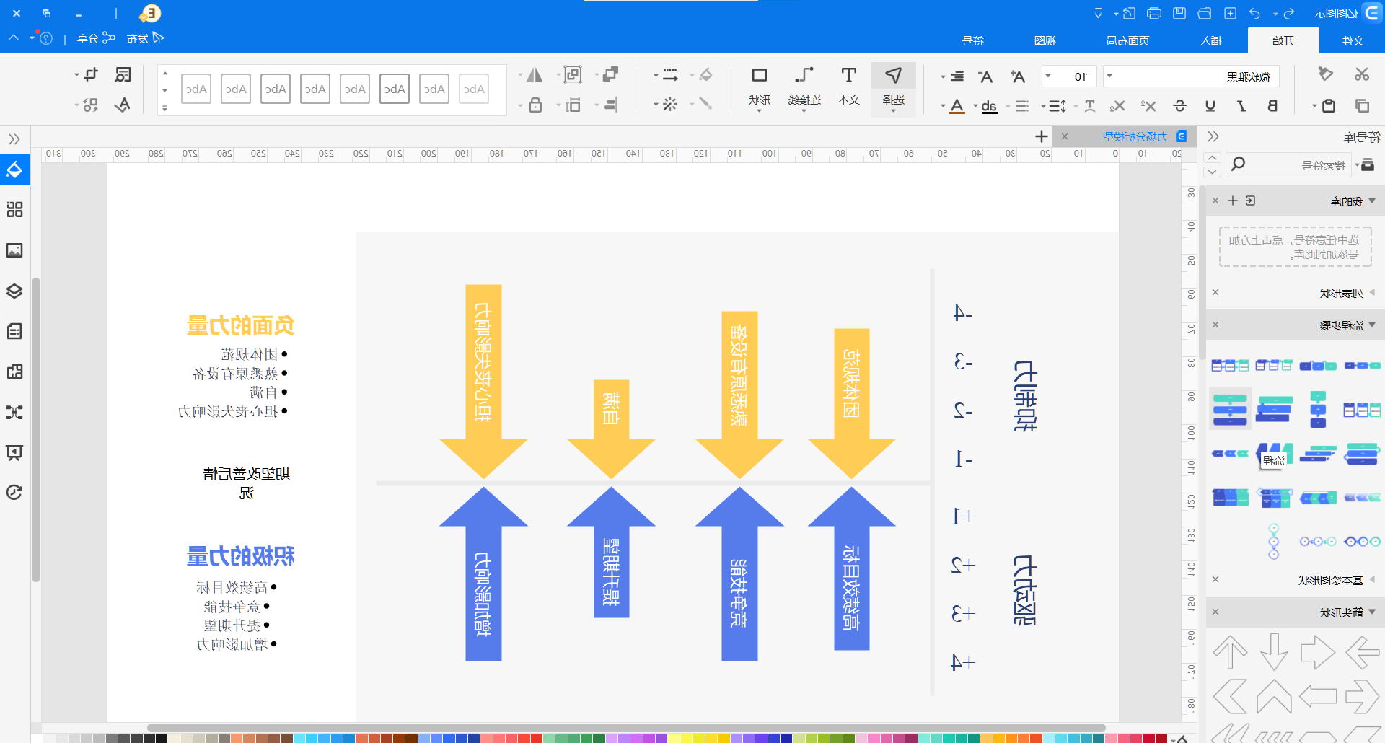Increase font size with larger A icon

(x=1018, y=76)
